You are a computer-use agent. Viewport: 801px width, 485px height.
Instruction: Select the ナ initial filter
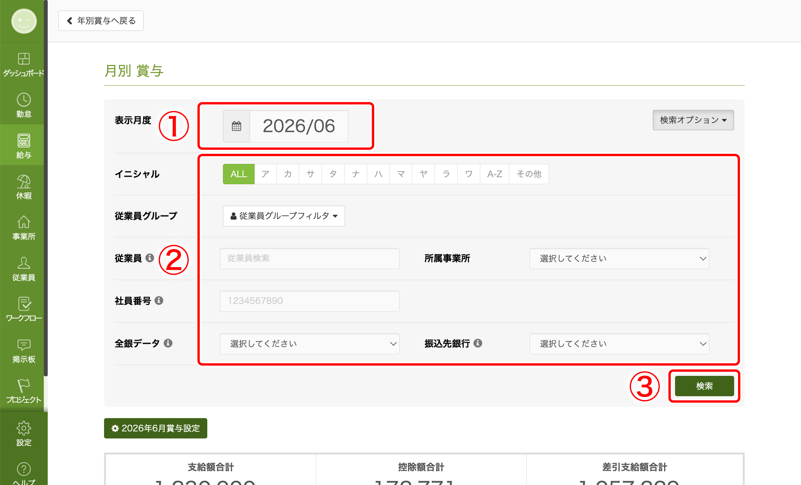coord(356,174)
